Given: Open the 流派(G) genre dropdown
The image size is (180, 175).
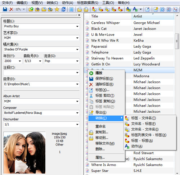Looking at the screenshot, I should 77,61.
